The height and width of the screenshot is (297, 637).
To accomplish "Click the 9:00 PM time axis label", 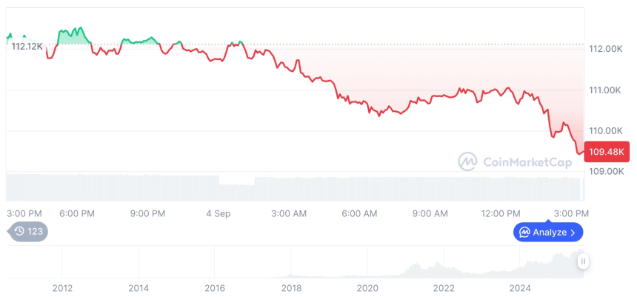I will click(147, 213).
